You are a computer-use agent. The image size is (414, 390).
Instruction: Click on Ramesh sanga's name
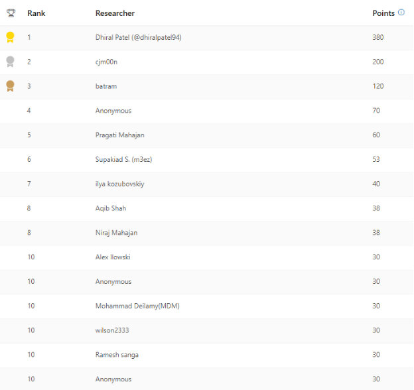coord(117,355)
